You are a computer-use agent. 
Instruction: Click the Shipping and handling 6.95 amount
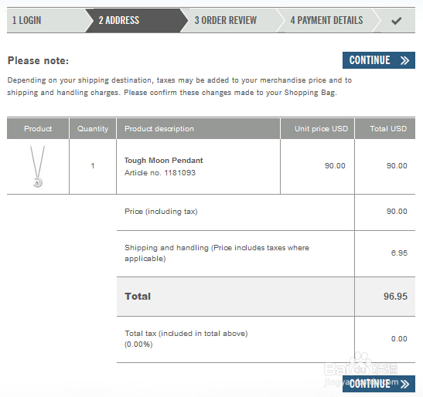(399, 253)
